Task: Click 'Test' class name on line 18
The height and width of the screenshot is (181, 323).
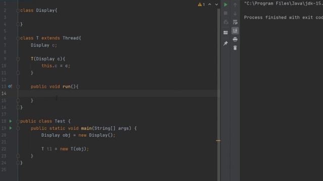Action: click(x=60, y=121)
